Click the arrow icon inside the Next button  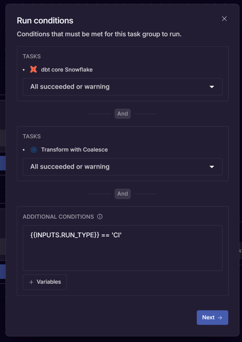[x=220, y=318]
